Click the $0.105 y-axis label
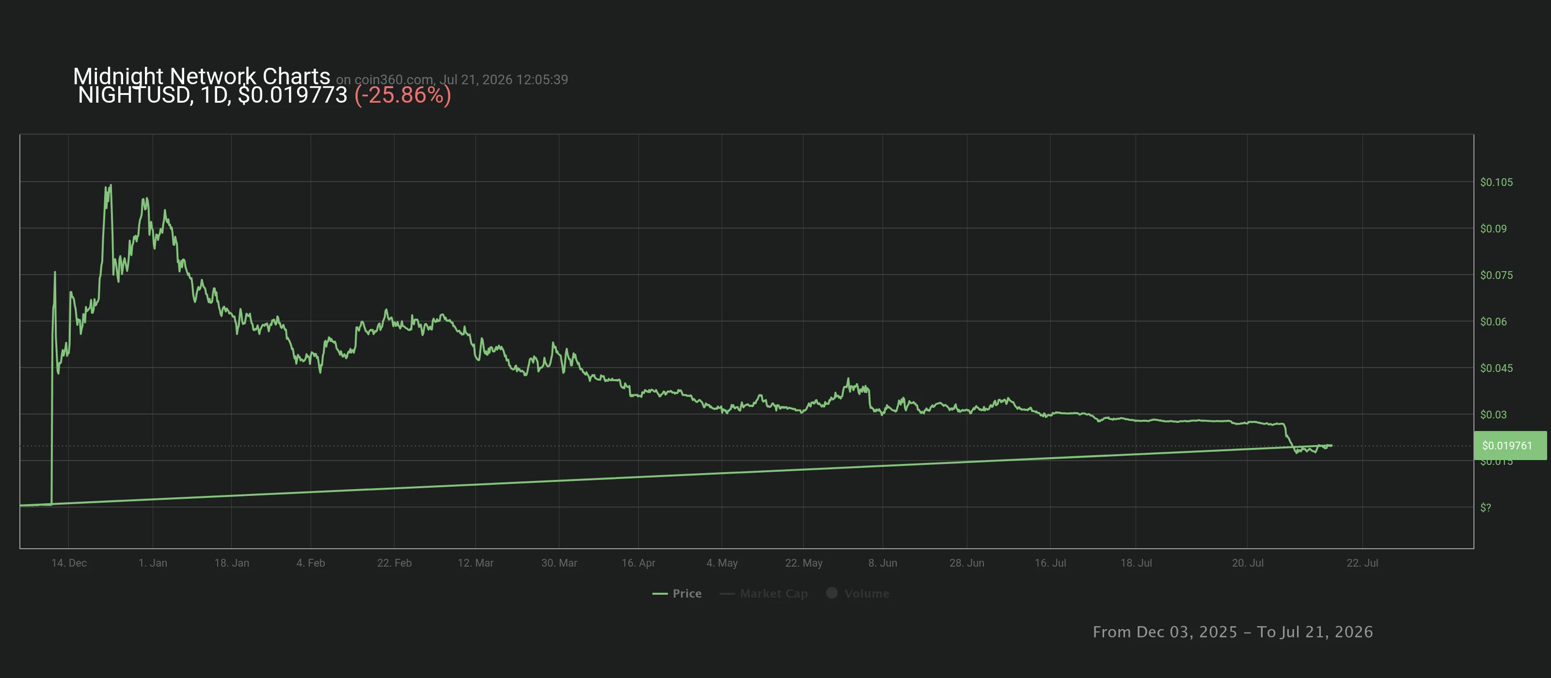 click(1496, 182)
